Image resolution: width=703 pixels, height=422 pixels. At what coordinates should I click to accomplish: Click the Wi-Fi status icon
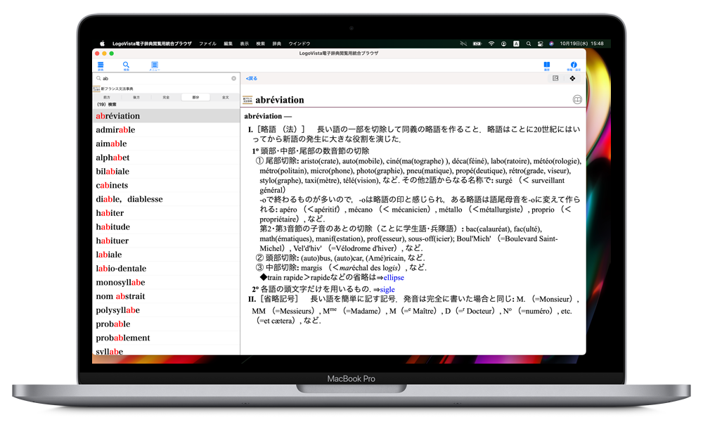click(491, 44)
